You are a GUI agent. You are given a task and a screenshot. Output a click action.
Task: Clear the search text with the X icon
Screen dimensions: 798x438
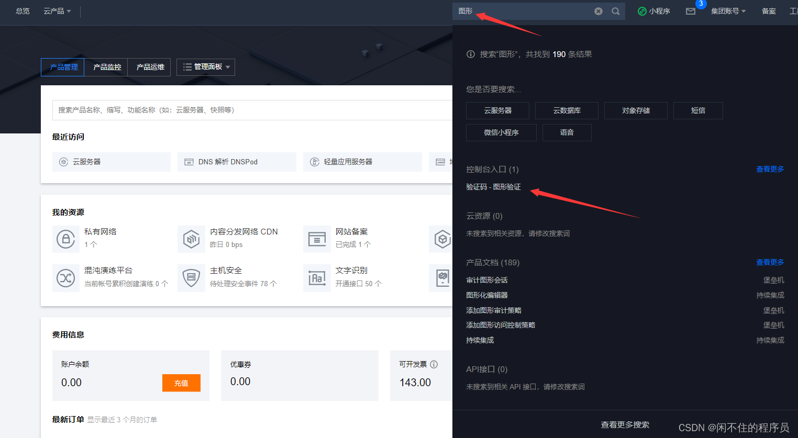[x=598, y=11]
